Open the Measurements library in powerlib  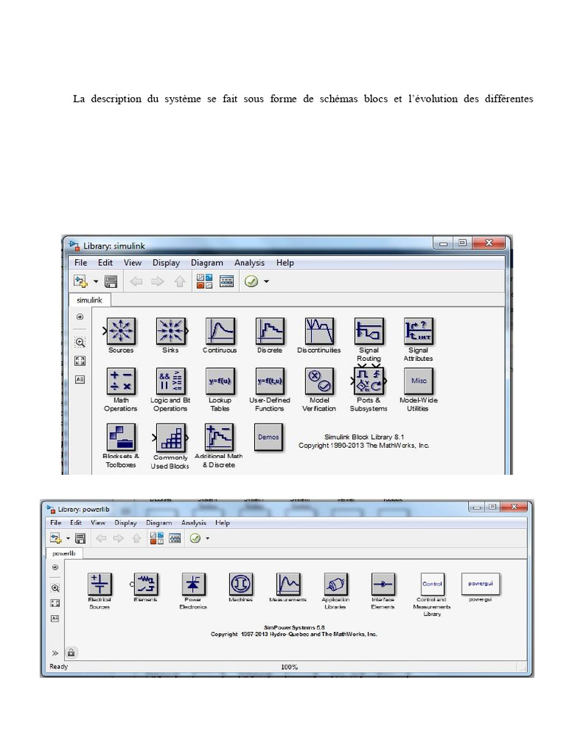[x=288, y=584]
